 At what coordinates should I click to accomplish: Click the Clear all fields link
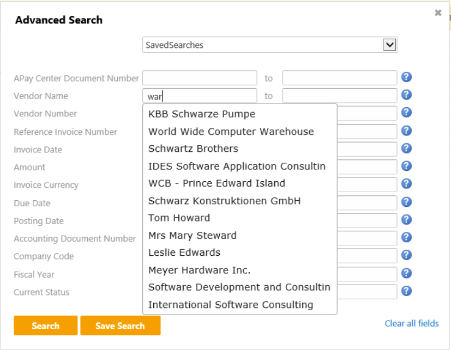[x=411, y=323]
